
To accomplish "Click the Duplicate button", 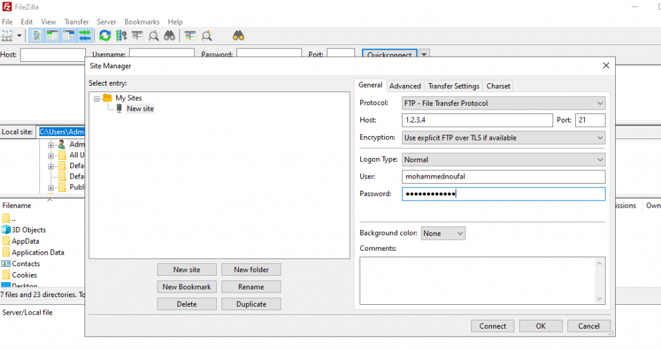I will 250,304.
